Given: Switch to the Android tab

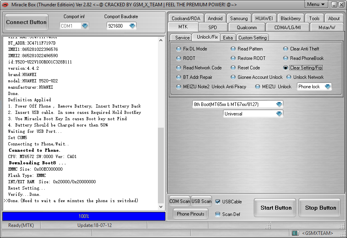Looking at the screenshot, I should 215,19.
